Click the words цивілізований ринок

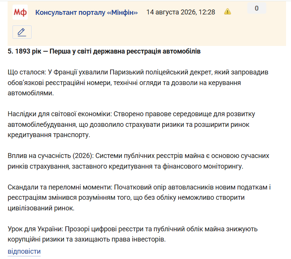41,208
